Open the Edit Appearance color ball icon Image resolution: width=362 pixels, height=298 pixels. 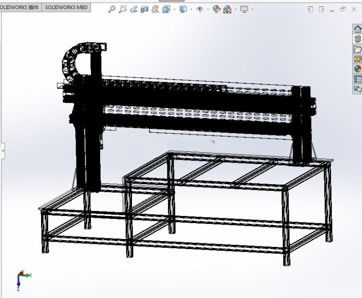click(x=217, y=9)
